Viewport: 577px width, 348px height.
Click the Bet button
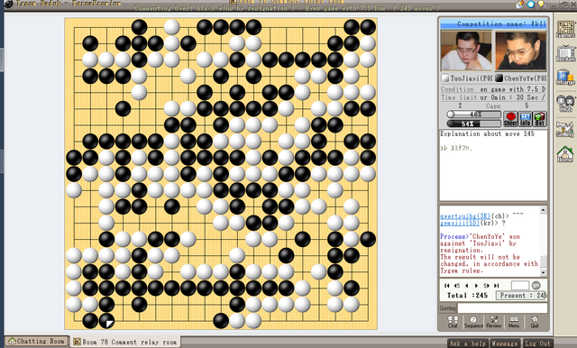click(x=539, y=119)
